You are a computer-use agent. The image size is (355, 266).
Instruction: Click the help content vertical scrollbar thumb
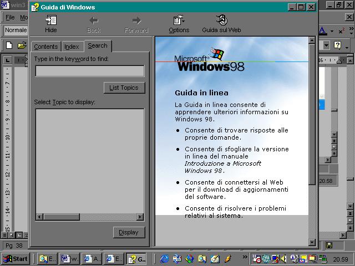click(312, 115)
